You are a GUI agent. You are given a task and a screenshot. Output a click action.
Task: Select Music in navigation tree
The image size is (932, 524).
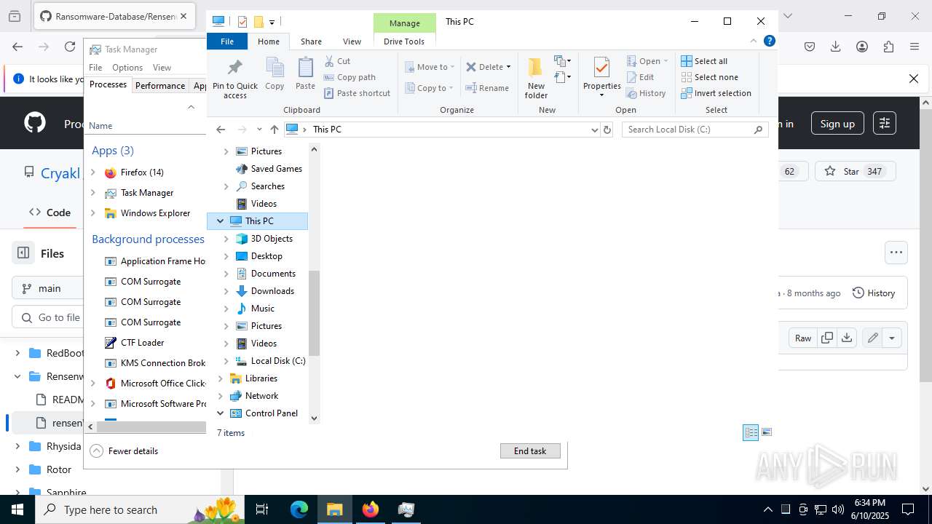(262, 309)
